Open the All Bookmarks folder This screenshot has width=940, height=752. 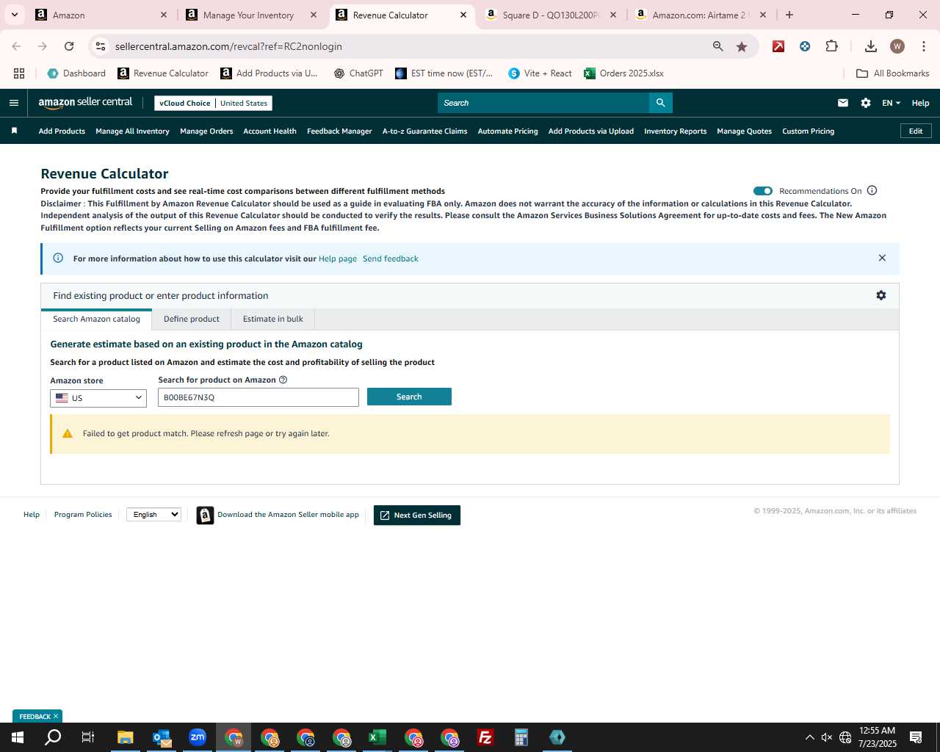coord(893,73)
